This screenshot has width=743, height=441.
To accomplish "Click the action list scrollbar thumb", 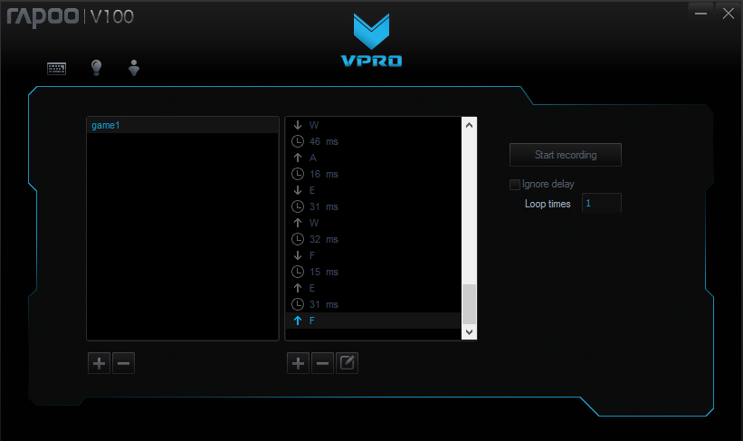I will (x=469, y=304).
